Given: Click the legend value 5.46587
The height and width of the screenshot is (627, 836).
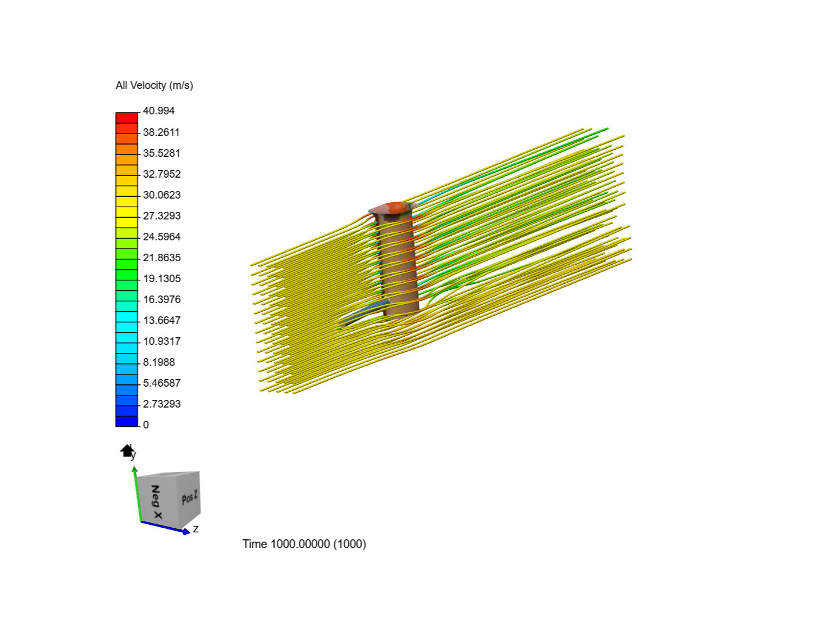Looking at the screenshot, I should point(161,383).
